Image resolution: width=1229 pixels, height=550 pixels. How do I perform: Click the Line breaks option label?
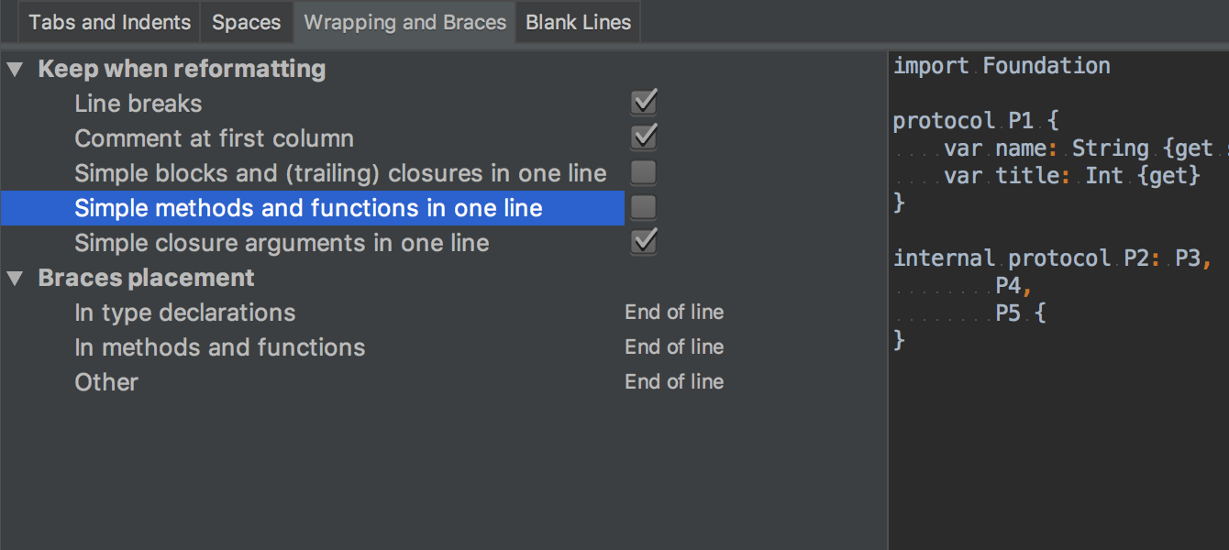[x=138, y=103]
